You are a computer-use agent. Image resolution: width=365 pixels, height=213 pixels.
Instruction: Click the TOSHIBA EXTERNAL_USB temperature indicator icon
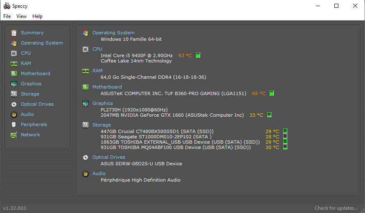click(x=285, y=142)
